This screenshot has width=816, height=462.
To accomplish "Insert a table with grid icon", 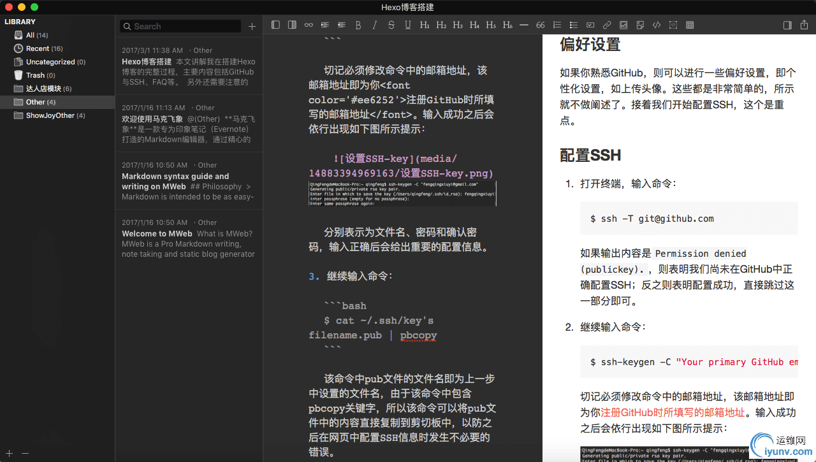I will pyautogui.click(x=690, y=25).
